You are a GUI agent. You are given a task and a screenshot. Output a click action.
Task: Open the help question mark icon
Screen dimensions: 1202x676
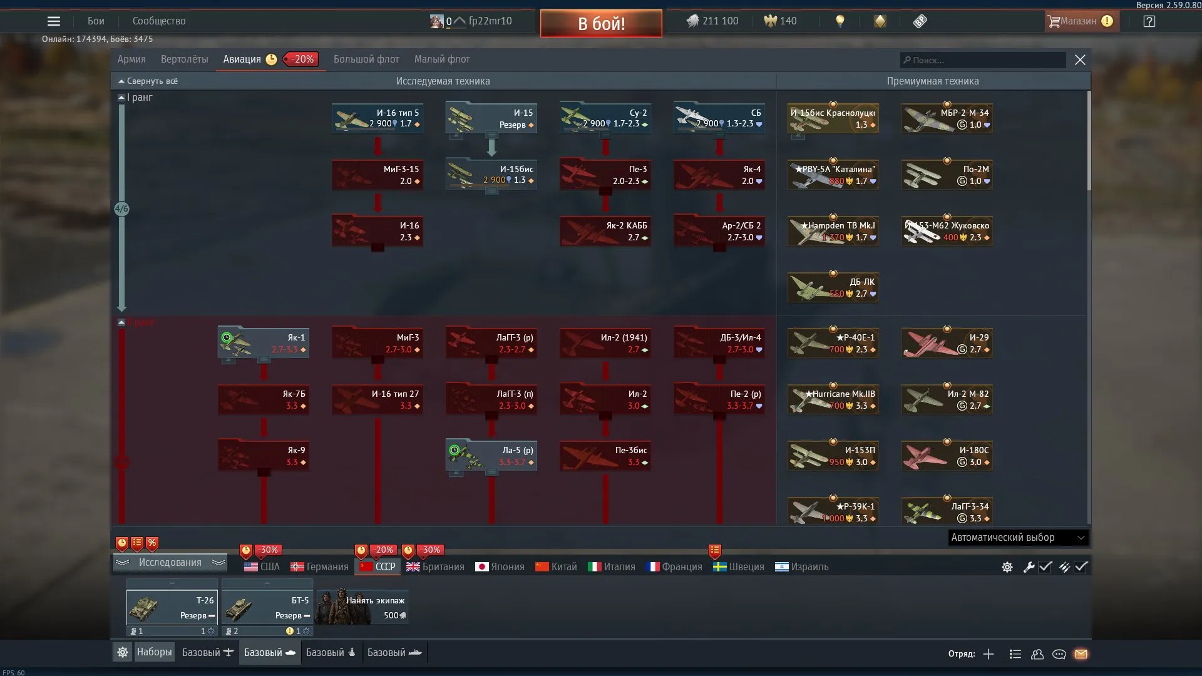click(1149, 21)
